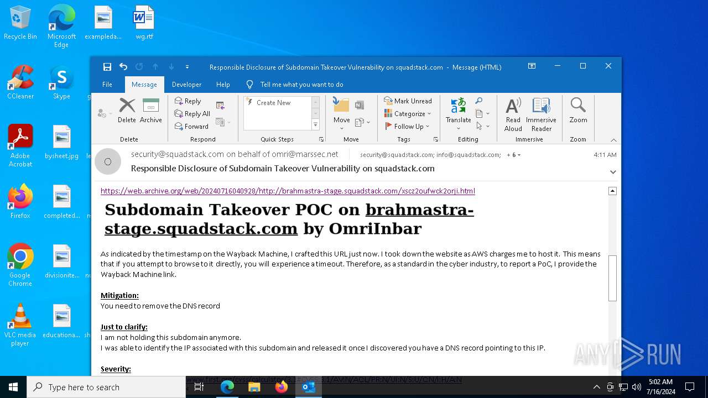Open the File tab
This screenshot has width=708, height=398.
(x=107, y=85)
